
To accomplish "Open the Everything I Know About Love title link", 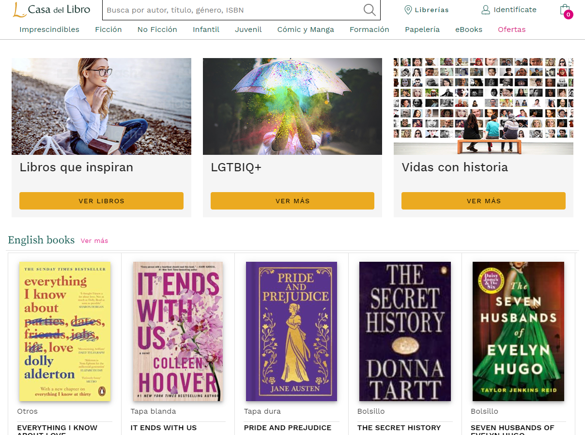I will [x=57, y=429].
